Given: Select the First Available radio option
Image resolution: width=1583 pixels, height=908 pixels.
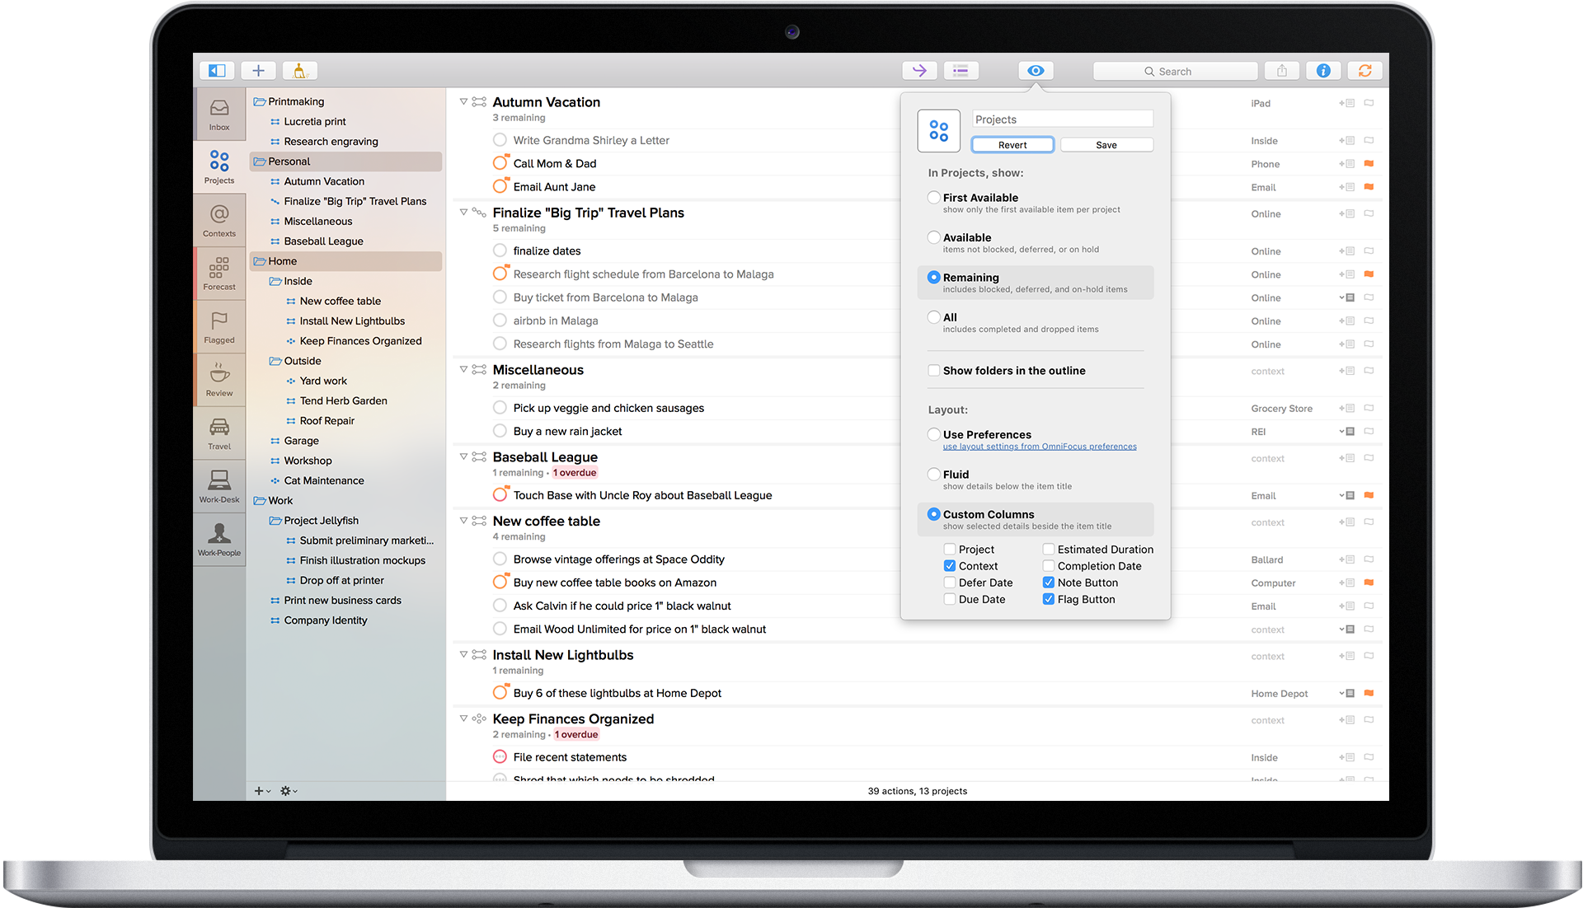Looking at the screenshot, I should click(x=933, y=198).
